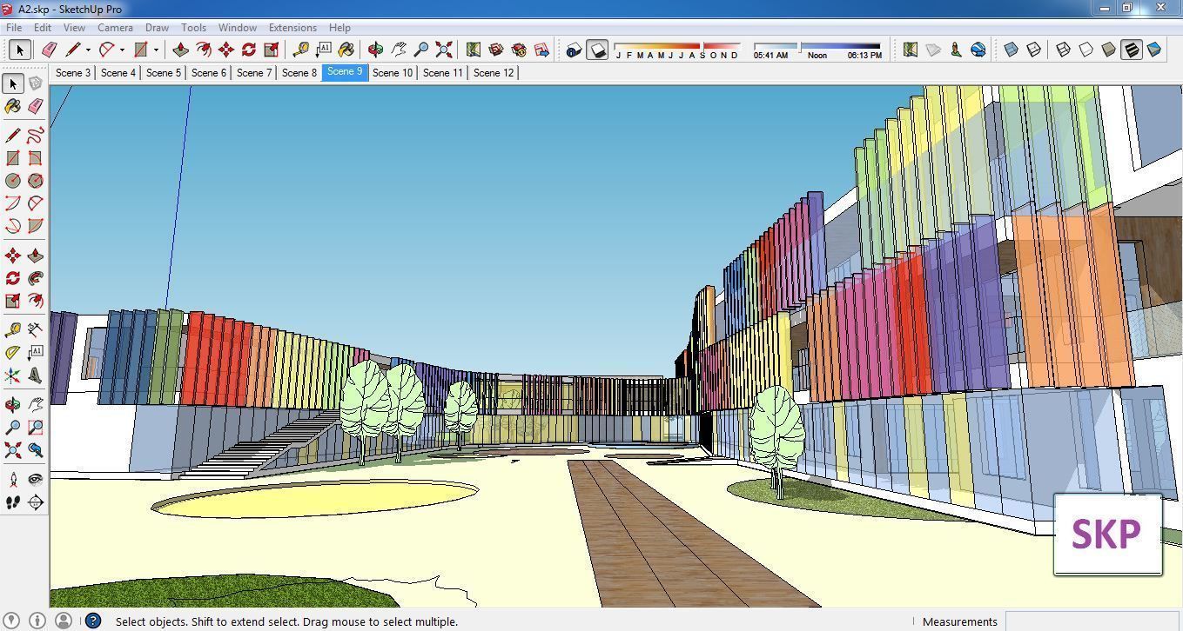
Task: Select the Rotated Rectangle tool
Action: point(36,158)
